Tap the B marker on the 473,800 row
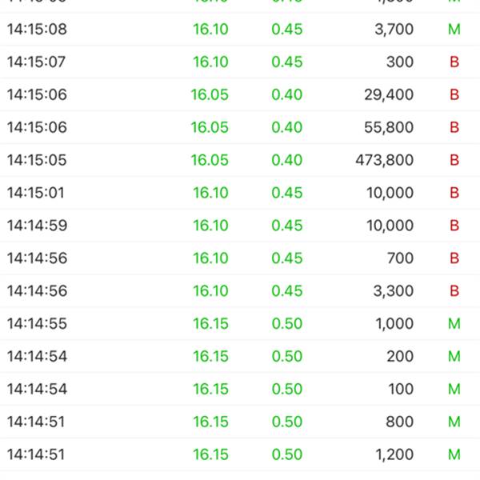The height and width of the screenshot is (480, 480). tap(454, 161)
